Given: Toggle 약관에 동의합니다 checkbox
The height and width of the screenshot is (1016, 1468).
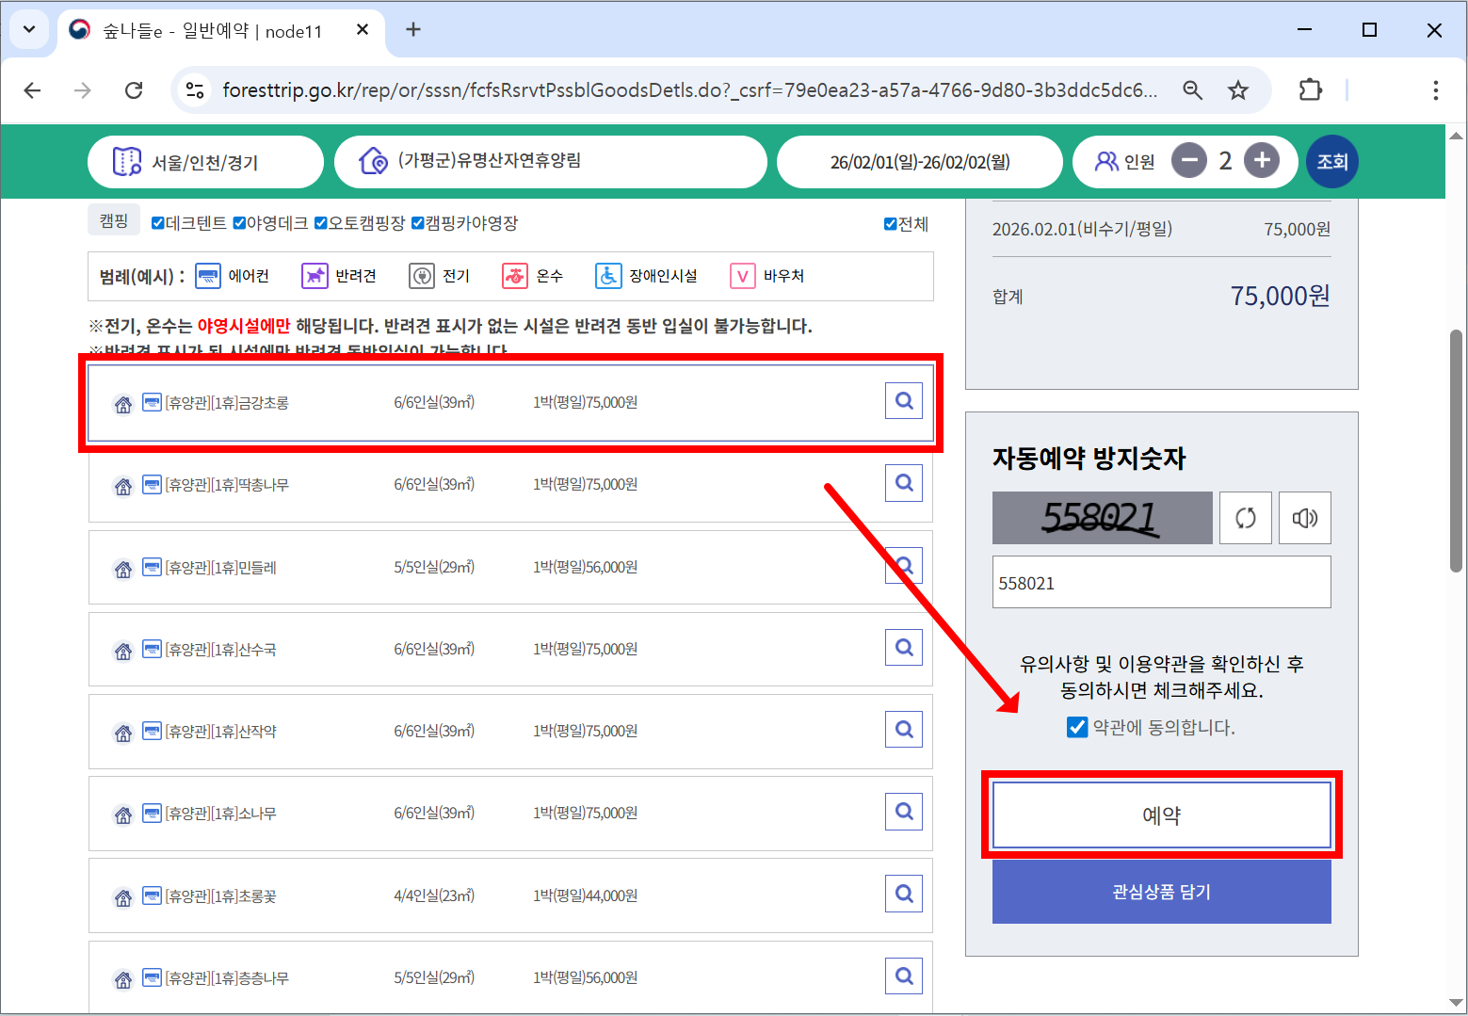Looking at the screenshot, I should pos(1077,727).
